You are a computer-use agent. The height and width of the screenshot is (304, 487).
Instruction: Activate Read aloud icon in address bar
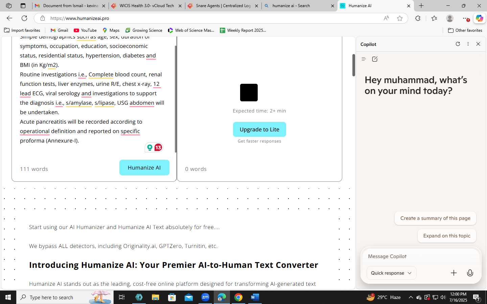click(x=386, y=18)
